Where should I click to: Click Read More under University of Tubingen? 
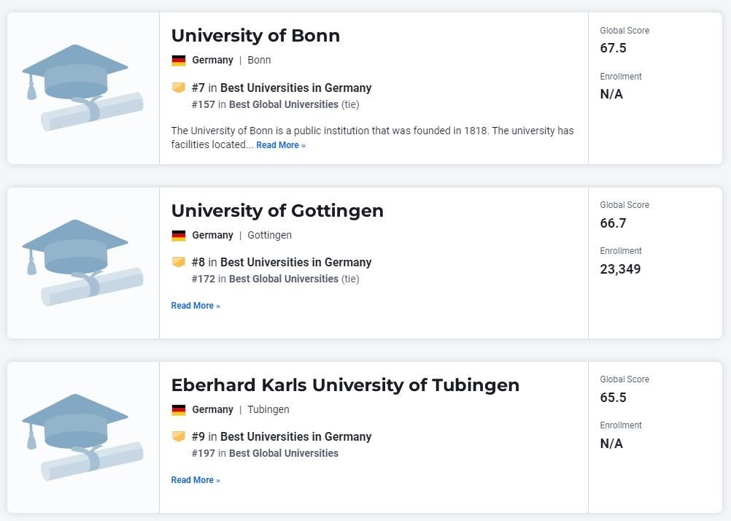(196, 480)
